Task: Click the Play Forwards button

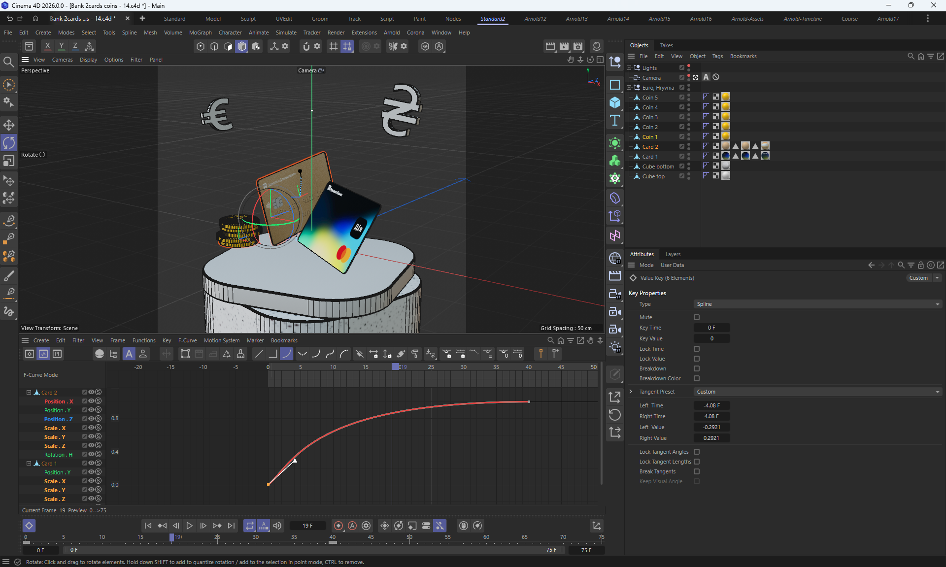Action: point(189,526)
